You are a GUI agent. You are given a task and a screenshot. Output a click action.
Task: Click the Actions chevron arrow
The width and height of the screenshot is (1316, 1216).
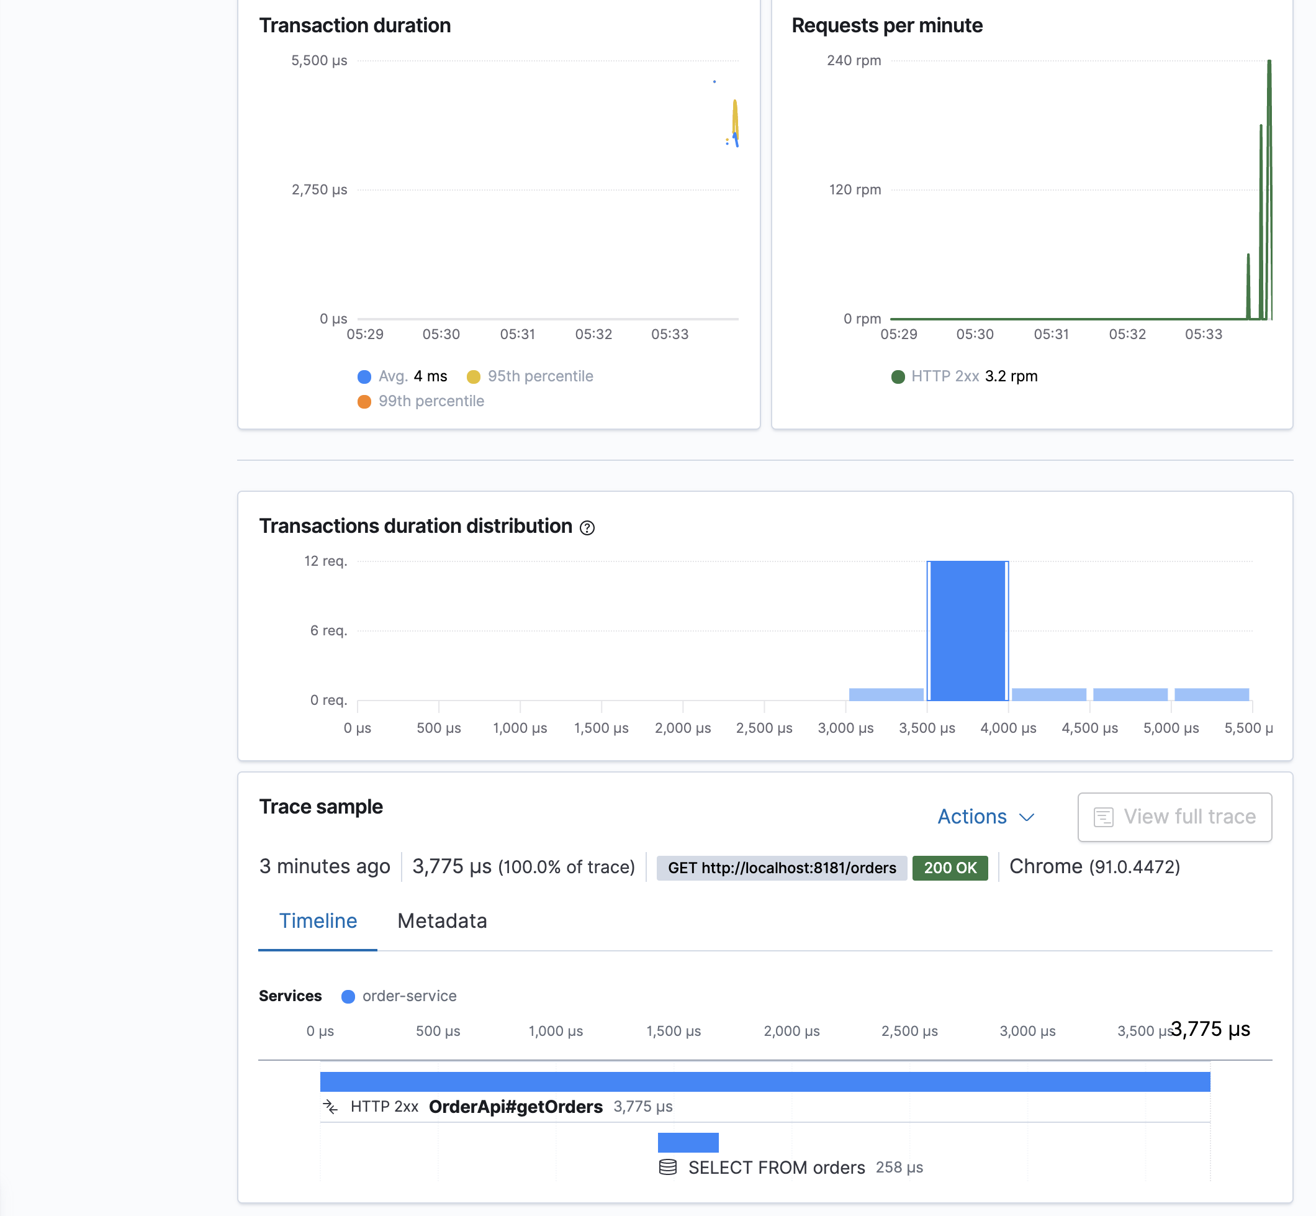[x=1027, y=817]
